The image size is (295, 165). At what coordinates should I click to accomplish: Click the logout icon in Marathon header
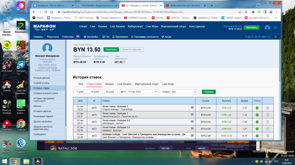point(275,28)
